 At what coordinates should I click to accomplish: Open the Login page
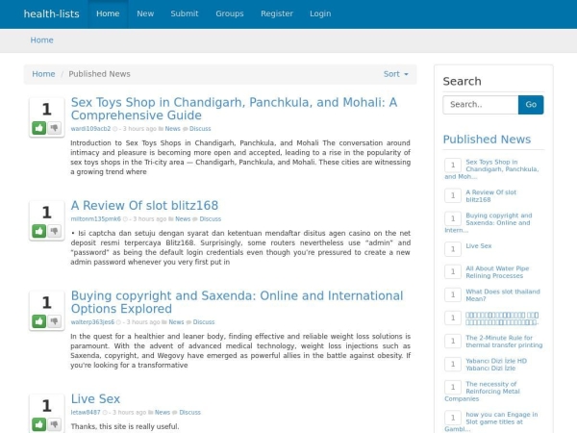click(x=320, y=14)
